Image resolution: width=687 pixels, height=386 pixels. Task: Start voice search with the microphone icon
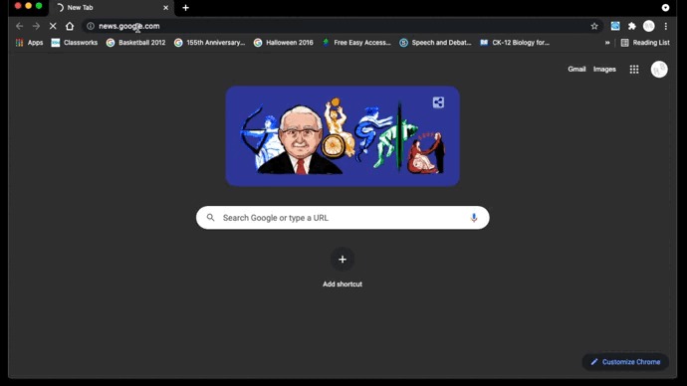pos(474,218)
